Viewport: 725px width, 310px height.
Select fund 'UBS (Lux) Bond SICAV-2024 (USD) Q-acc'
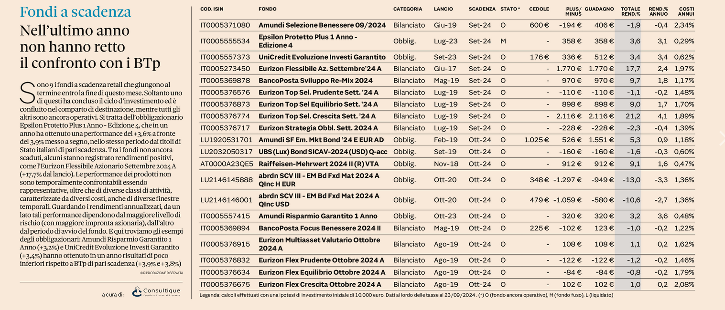(323, 152)
